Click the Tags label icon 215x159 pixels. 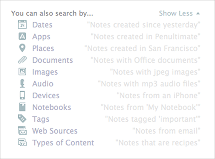(22, 119)
